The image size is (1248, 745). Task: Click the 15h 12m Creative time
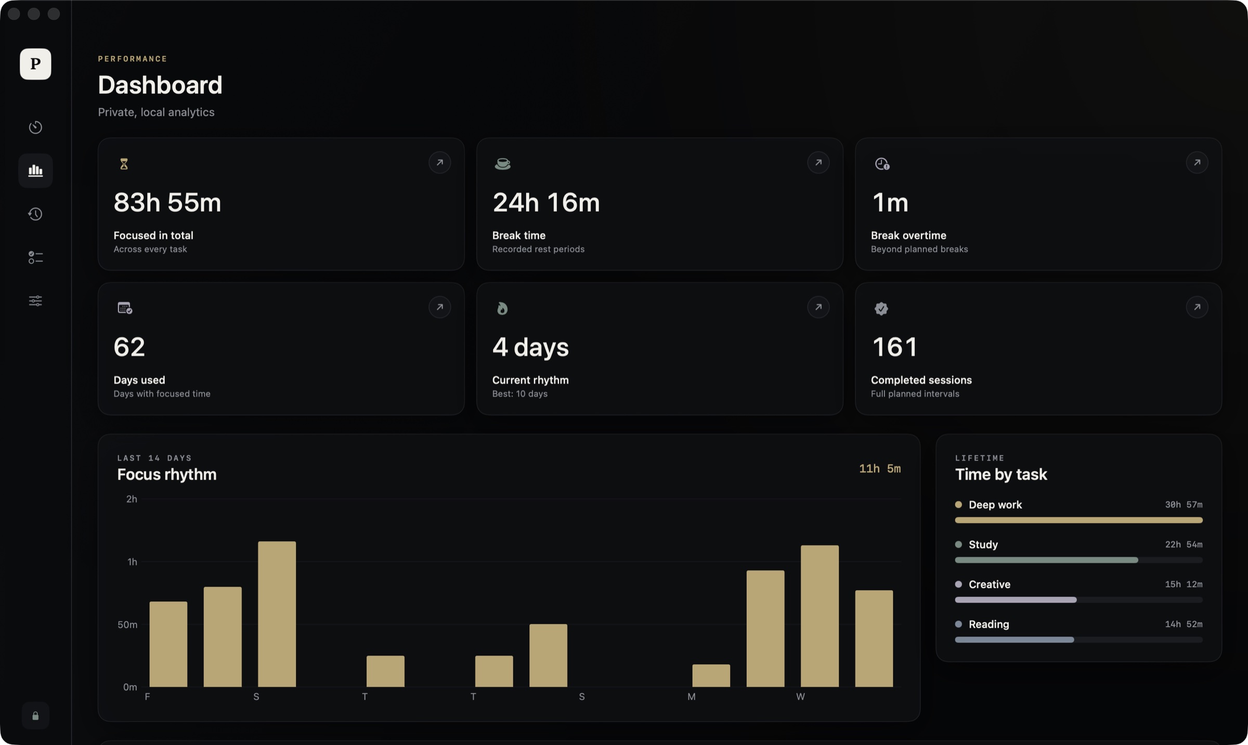click(x=1184, y=584)
